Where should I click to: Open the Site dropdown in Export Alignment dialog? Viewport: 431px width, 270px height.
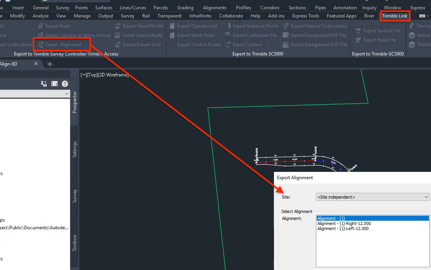pos(426,197)
